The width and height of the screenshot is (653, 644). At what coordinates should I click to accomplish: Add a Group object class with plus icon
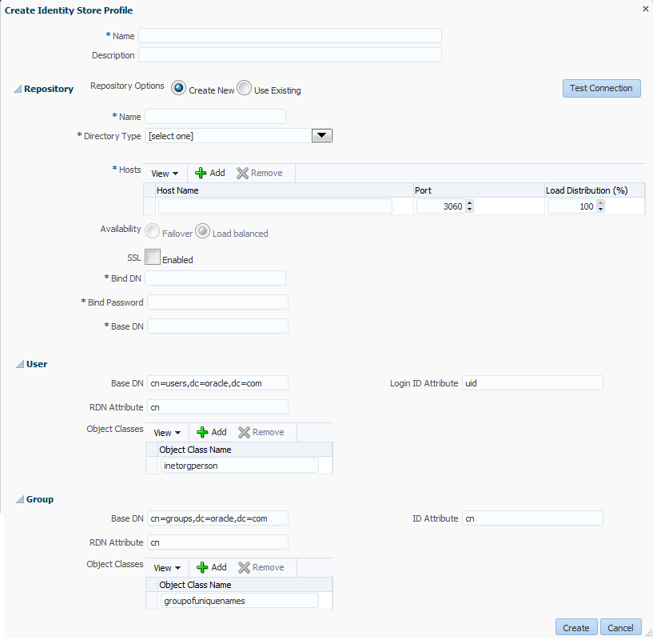[202, 567]
